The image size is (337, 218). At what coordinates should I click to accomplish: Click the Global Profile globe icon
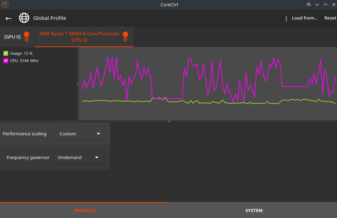coord(24,18)
